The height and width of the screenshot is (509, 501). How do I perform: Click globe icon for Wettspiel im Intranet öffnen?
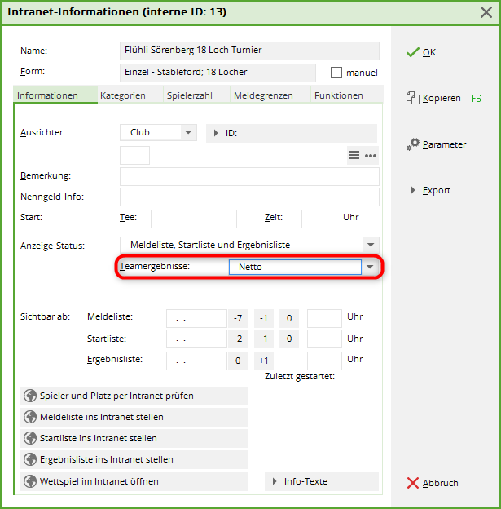click(30, 481)
